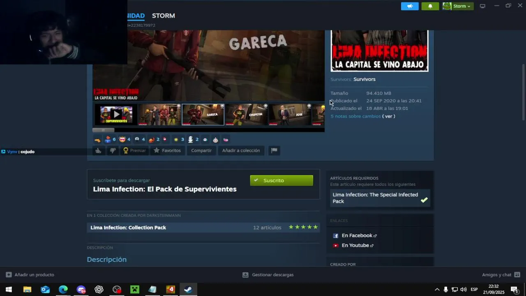Click the Steam taskbar icon
Image resolution: width=526 pixels, height=296 pixels.
pos(188,289)
